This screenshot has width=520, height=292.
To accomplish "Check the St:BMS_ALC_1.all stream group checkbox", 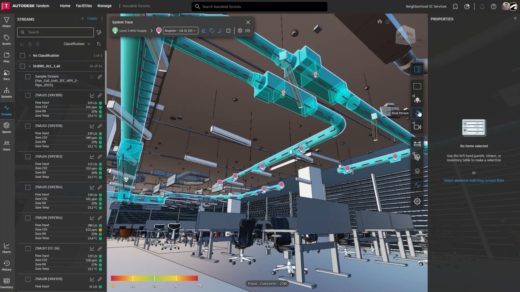I will pyautogui.click(x=22, y=66).
